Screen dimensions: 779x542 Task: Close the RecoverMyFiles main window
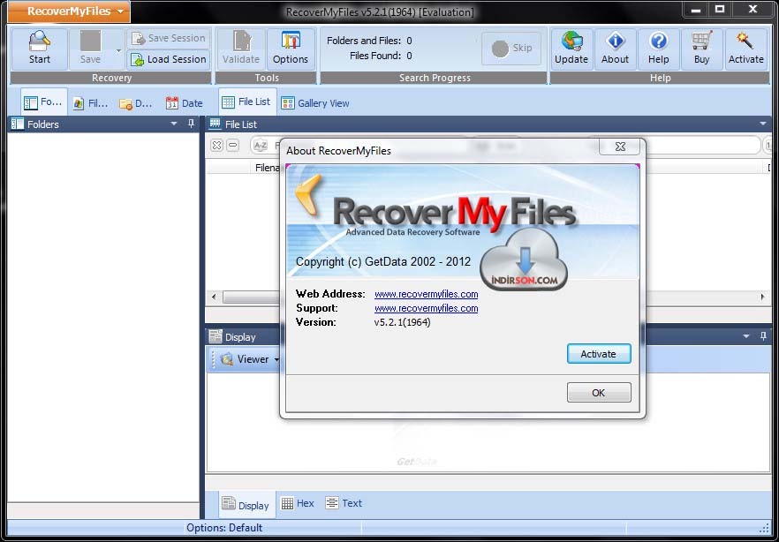tap(753, 10)
